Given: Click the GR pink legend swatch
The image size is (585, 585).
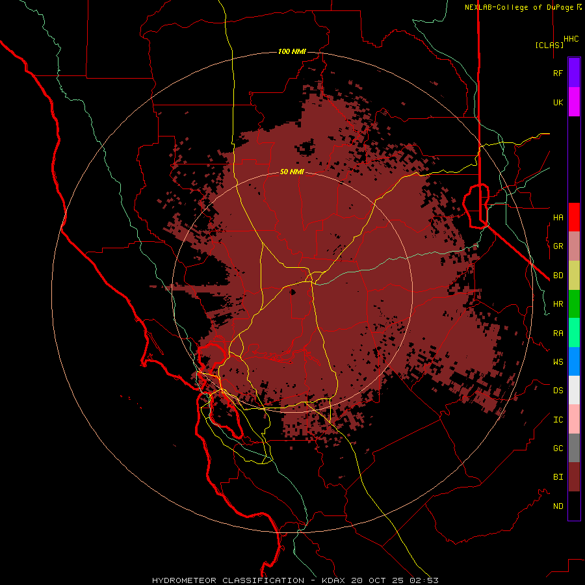Looking at the screenshot, I should [574, 246].
